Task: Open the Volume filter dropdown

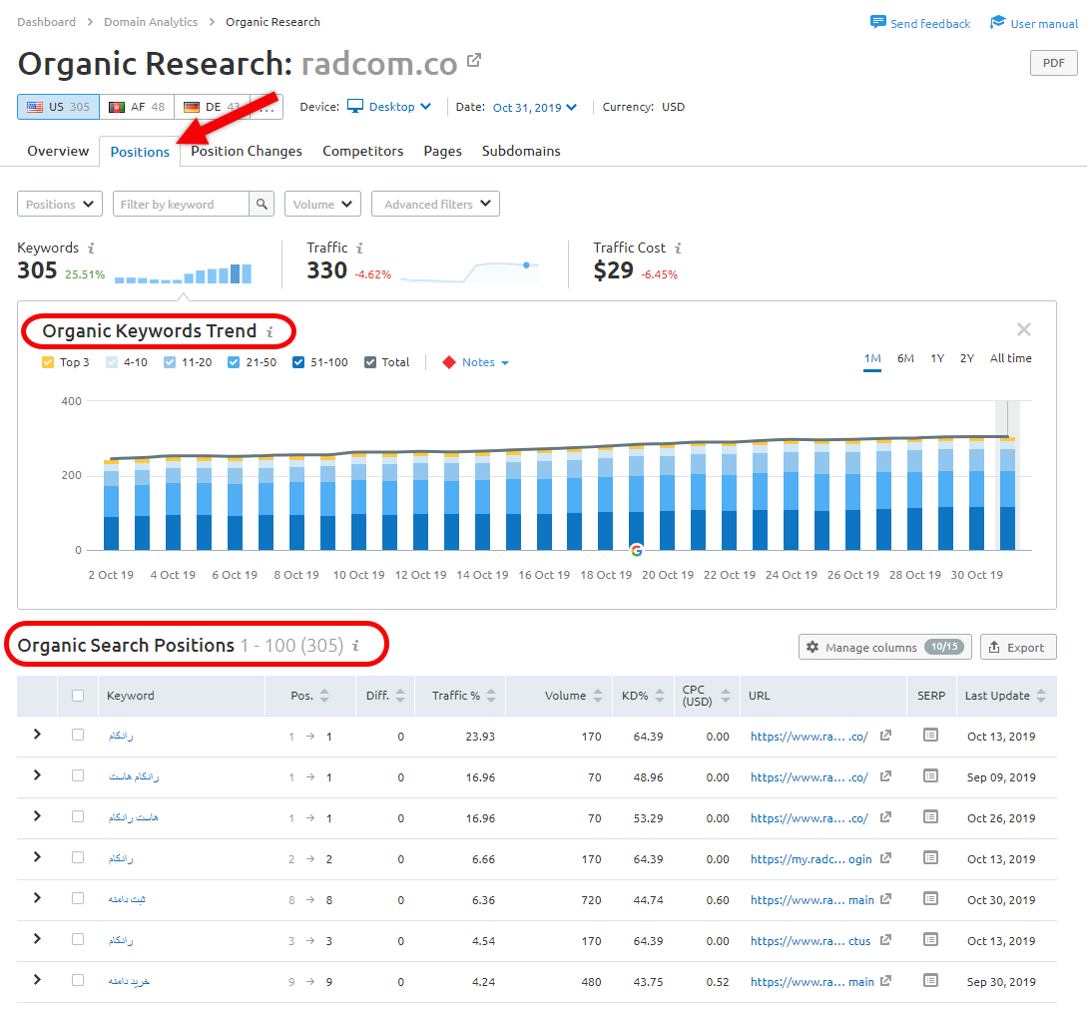Action: coord(322,205)
